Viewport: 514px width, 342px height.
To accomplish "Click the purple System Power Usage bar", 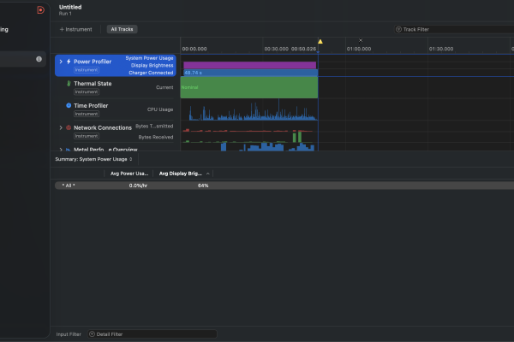I will tap(248, 64).
